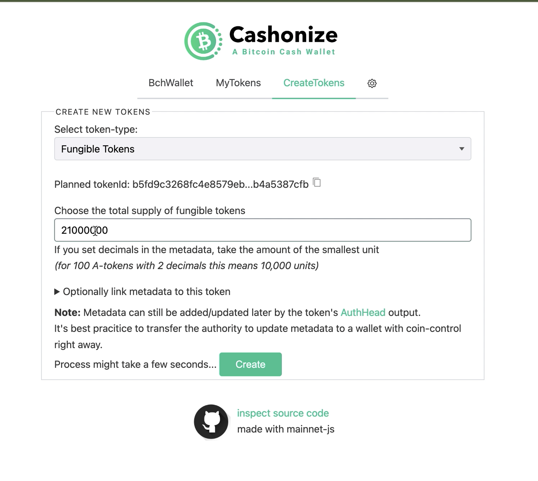The height and width of the screenshot is (481, 538).
Task: Open the settings gear icon
Action: point(372,83)
